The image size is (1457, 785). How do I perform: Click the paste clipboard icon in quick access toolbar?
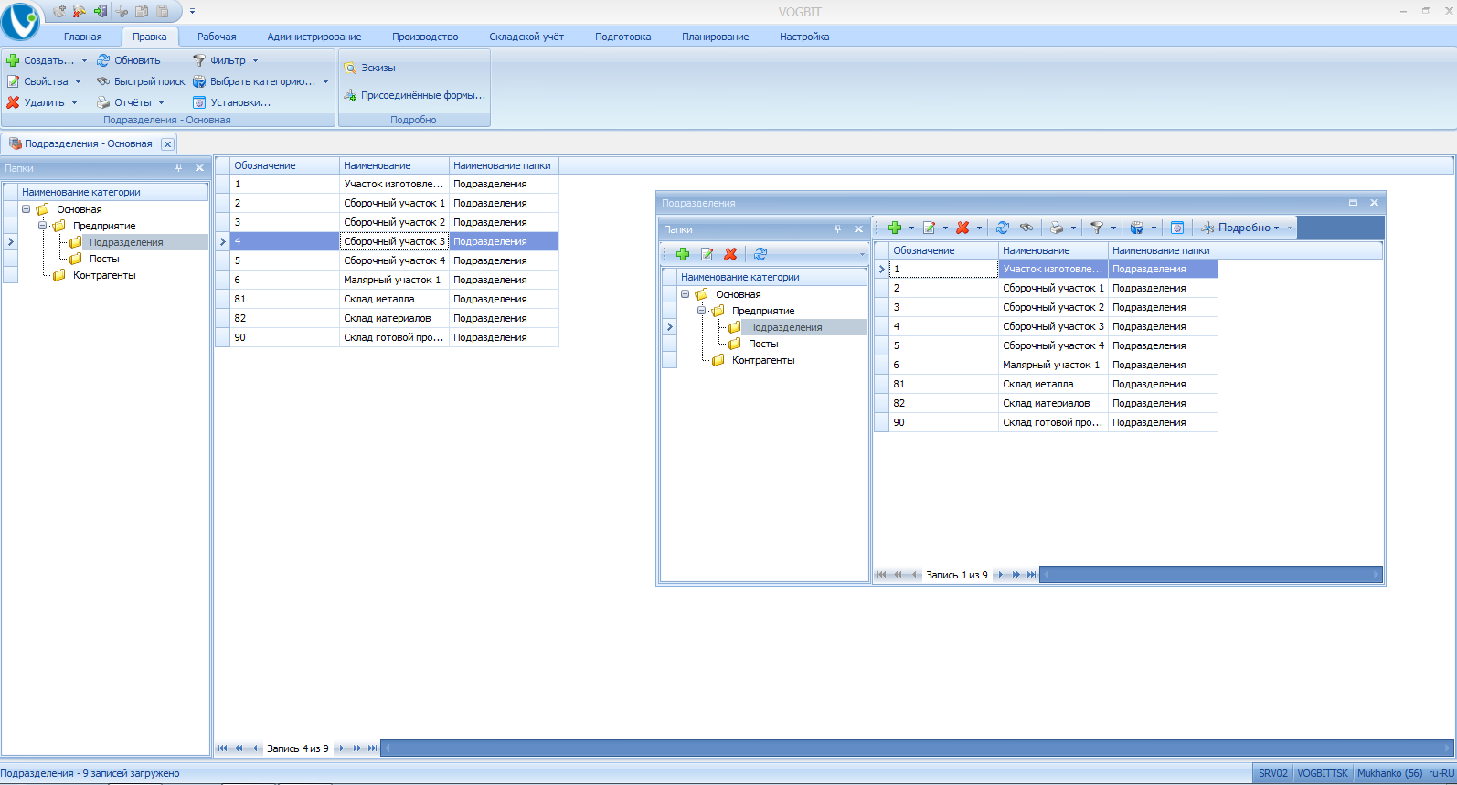coord(163,11)
